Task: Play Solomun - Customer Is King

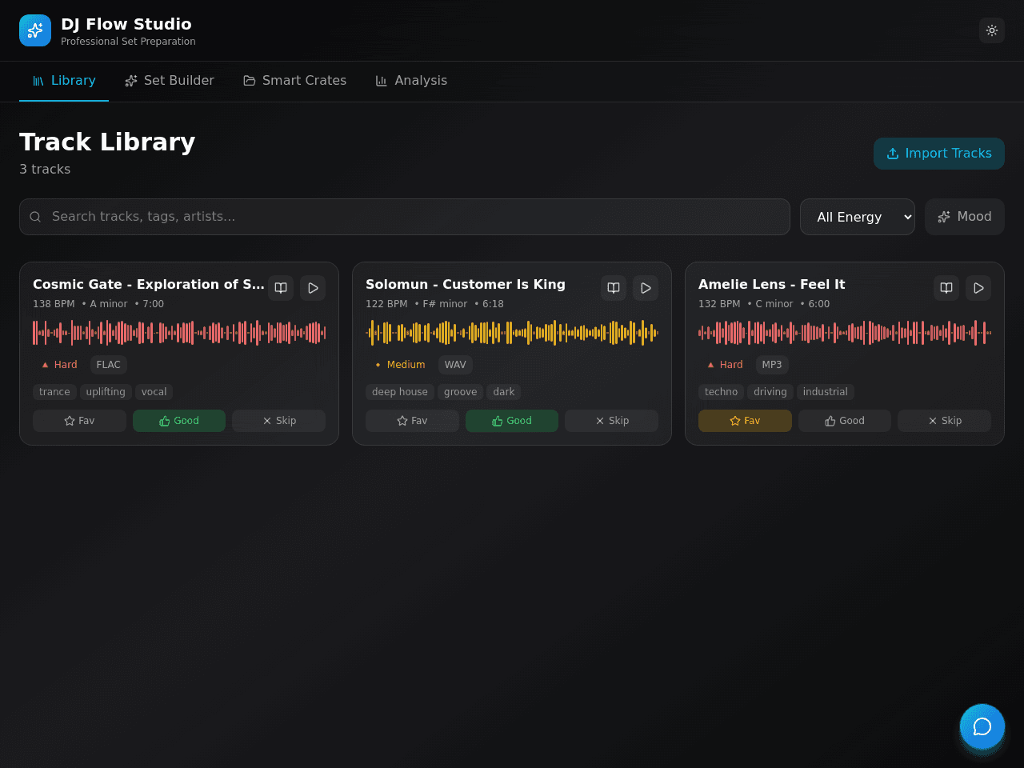Action: coord(646,288)
